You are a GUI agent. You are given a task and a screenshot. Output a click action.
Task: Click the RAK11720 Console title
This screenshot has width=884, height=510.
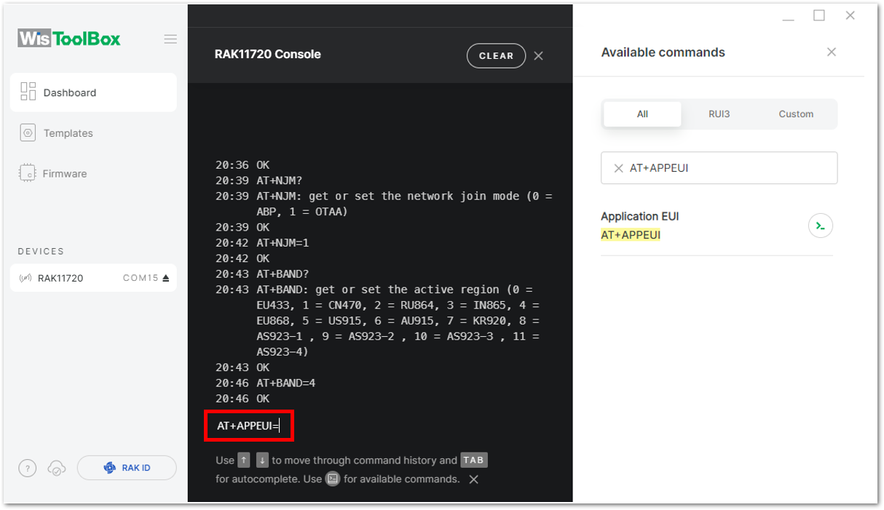267,55
